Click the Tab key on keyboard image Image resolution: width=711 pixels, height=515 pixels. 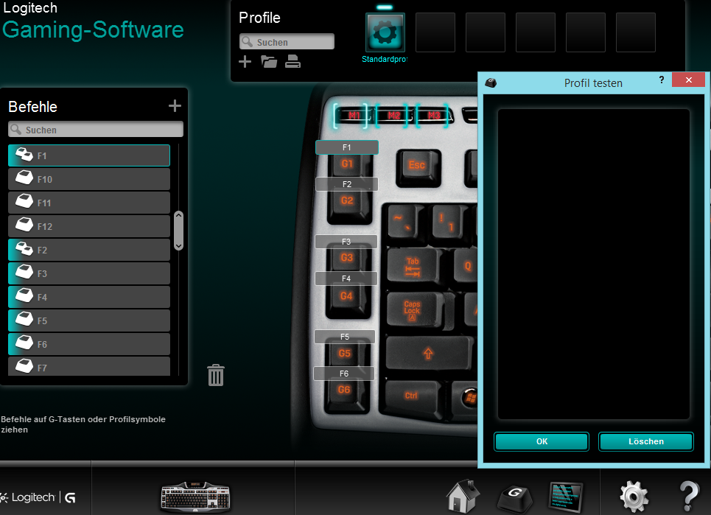[x=413, y=267]
